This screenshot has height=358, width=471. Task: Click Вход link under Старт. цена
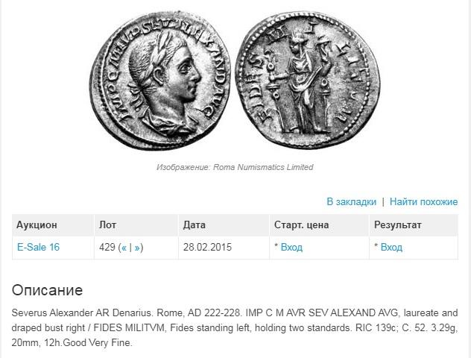pyautogui.click(x=291, y=247)
